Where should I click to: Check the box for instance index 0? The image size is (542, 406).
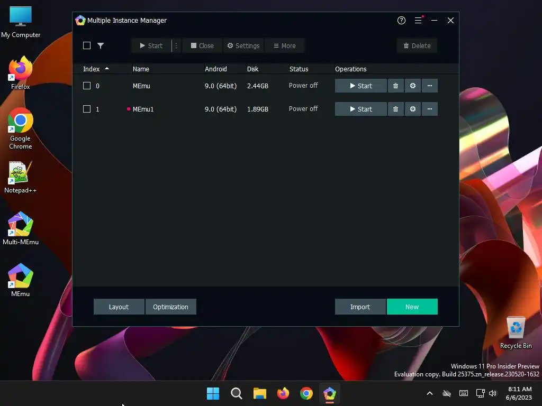tap(87, 86)
